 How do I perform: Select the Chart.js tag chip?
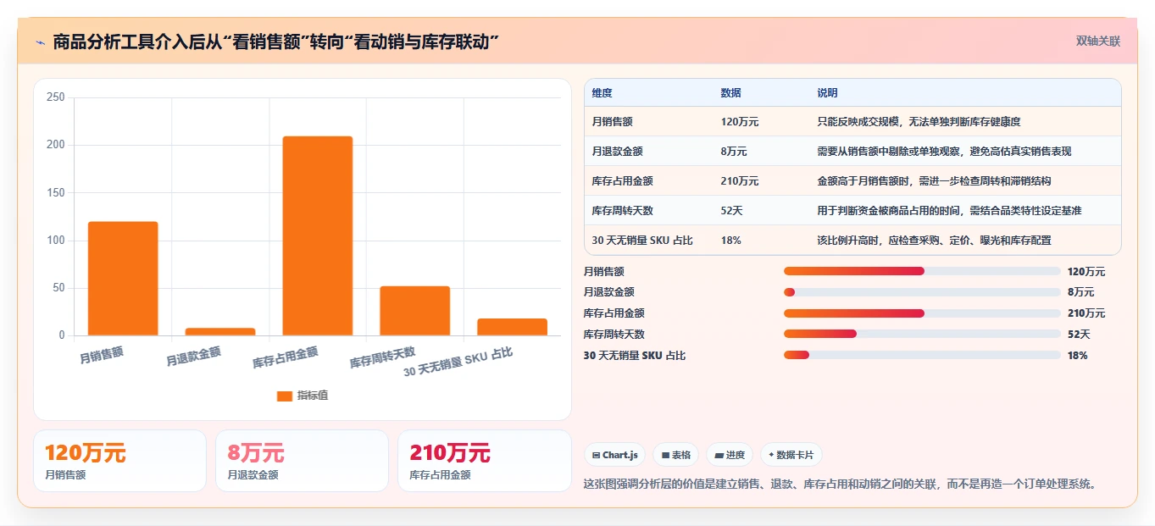(614, 455)
